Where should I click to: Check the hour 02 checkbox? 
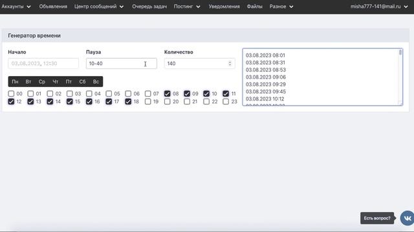tap(50, 93)
